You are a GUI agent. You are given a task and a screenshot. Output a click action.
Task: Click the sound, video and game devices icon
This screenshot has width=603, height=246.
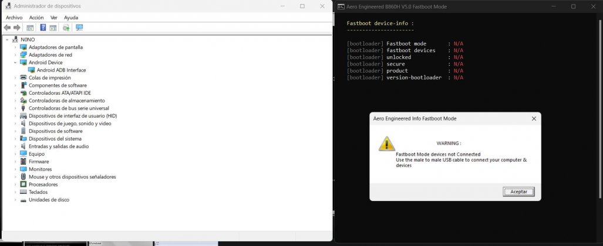(x=23, y=124)
